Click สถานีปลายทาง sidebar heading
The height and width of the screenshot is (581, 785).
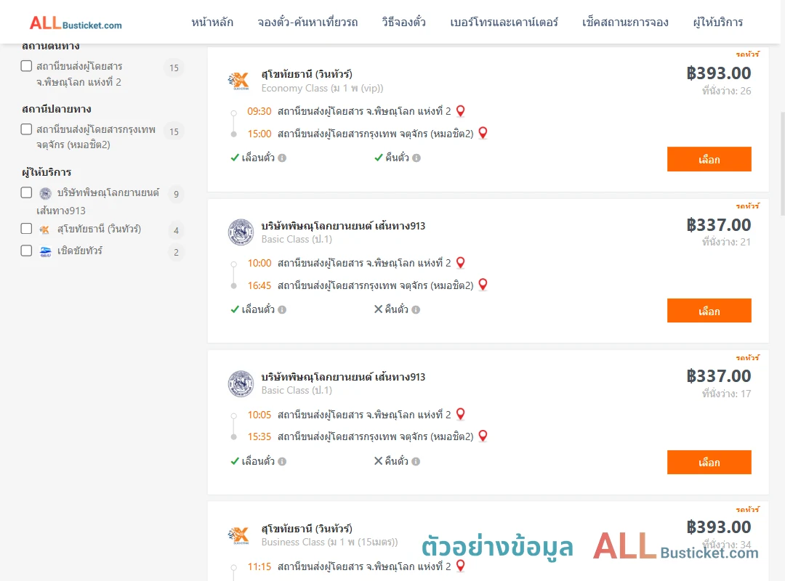[x=57, y=109]
